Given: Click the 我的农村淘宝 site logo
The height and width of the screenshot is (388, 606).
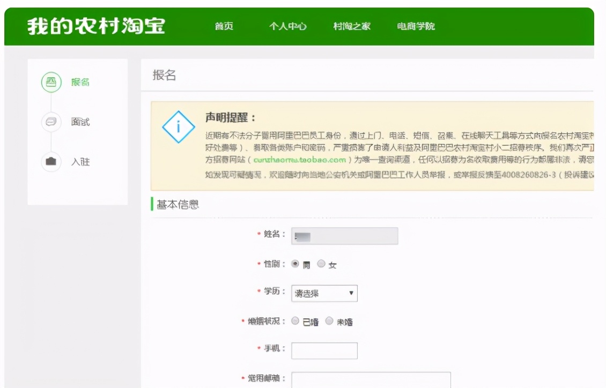Looking at the screenshot, I should click(97, 26).
